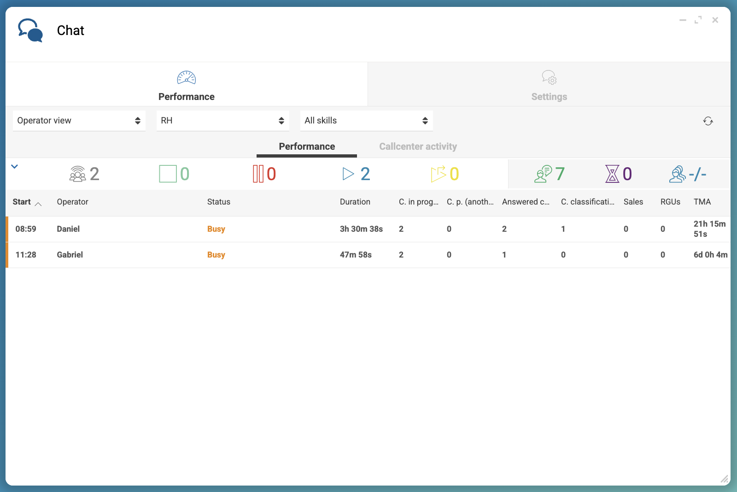Minimize the Chat window
737x492 pixels.
click(x=683, y=20)
